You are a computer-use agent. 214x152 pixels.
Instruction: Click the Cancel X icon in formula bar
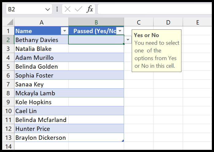[x=68, y=9]
